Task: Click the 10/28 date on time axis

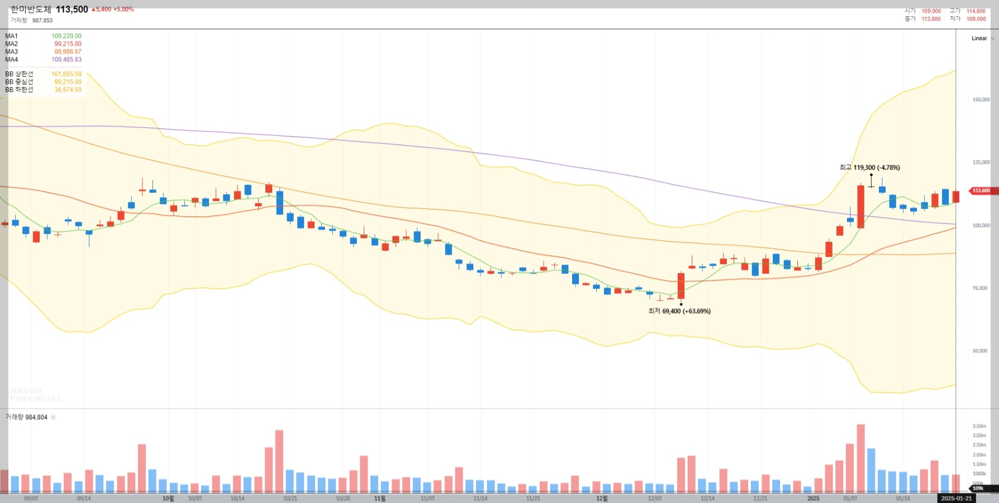Action: pos(343,499)
